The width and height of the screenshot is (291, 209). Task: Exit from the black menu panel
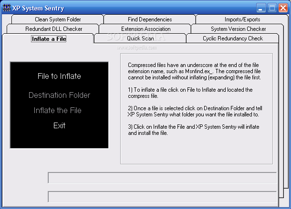[59, 126]
